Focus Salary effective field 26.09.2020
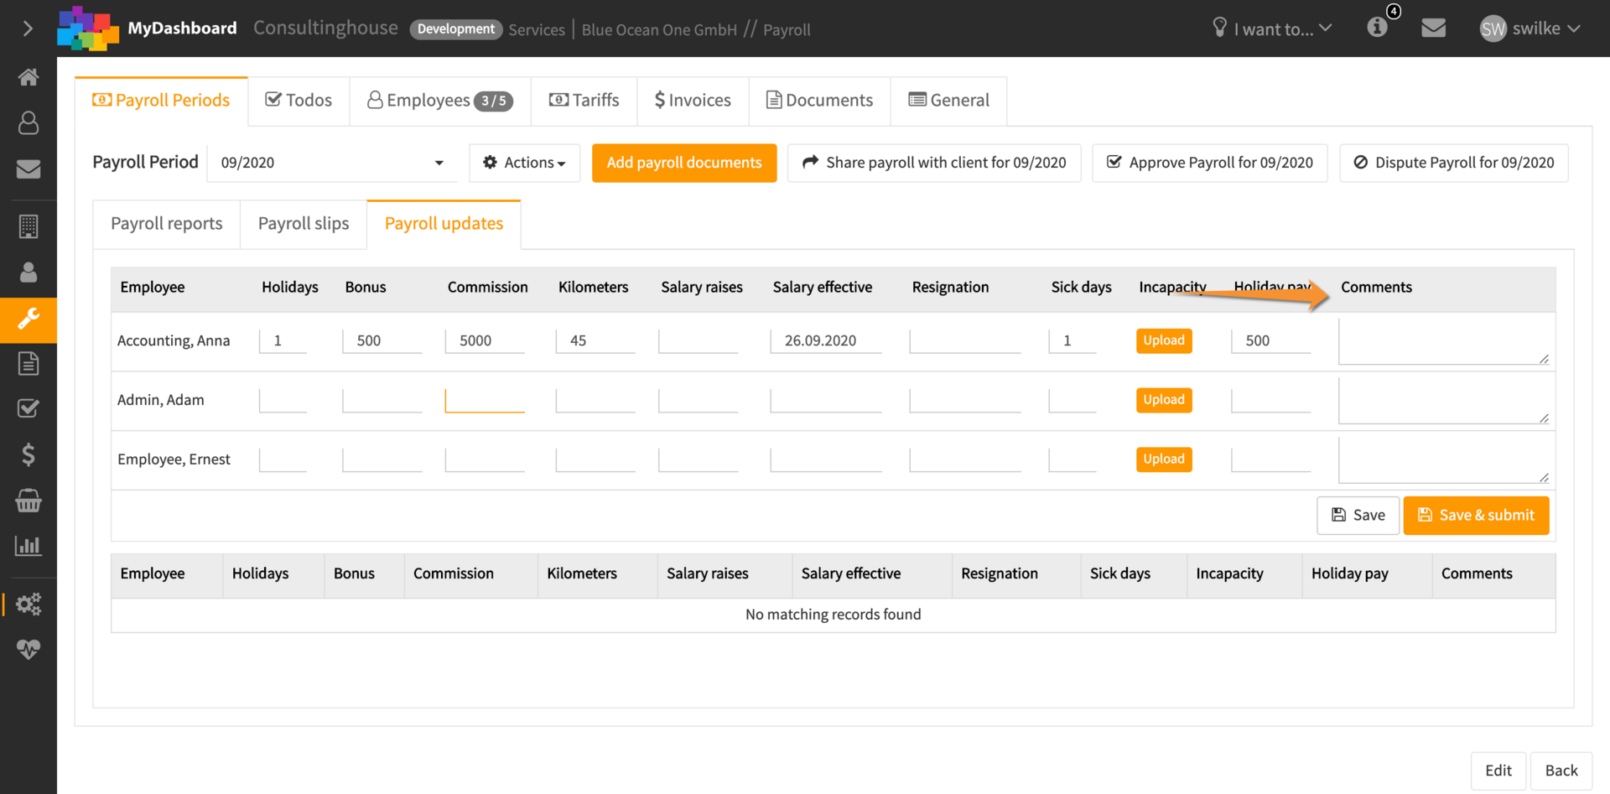Image resolution: width=1610 pixels, height=794 pixels. coord(826,340)
